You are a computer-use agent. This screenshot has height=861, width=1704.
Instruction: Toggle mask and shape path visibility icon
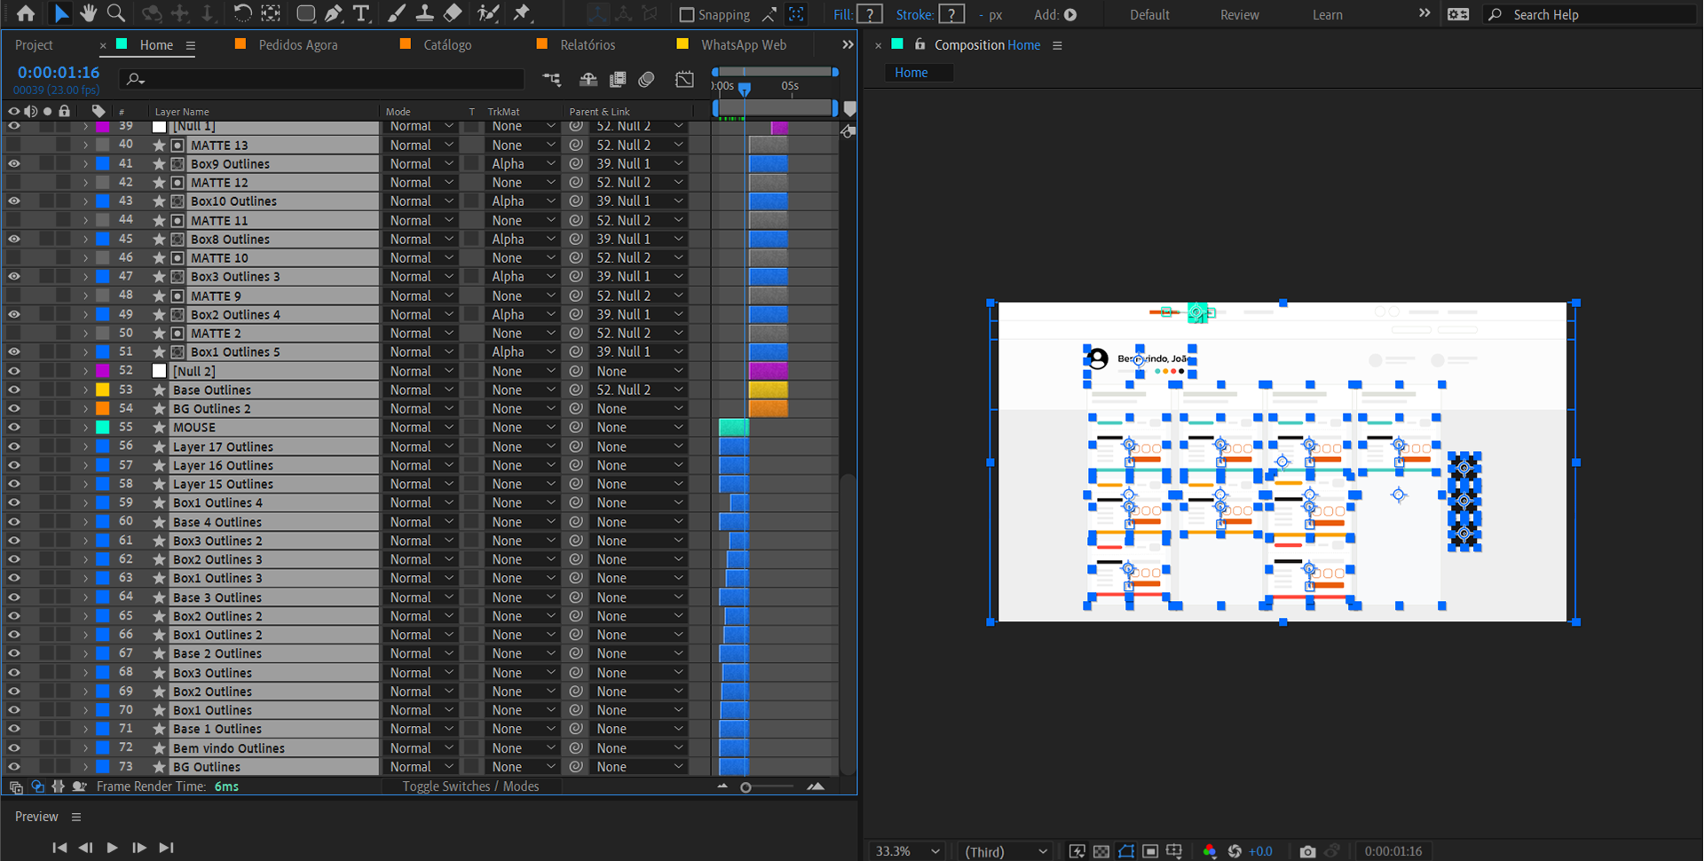click(x=1126, y=851)
